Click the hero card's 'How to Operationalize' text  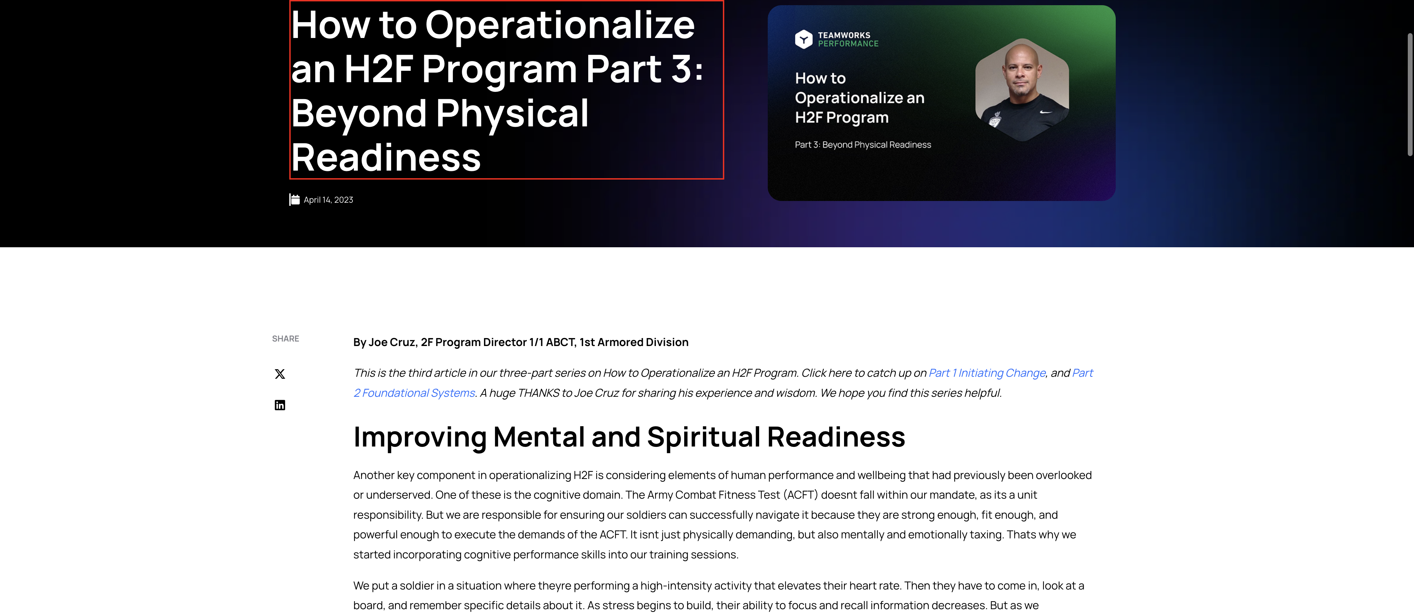[x=859, y=98]
